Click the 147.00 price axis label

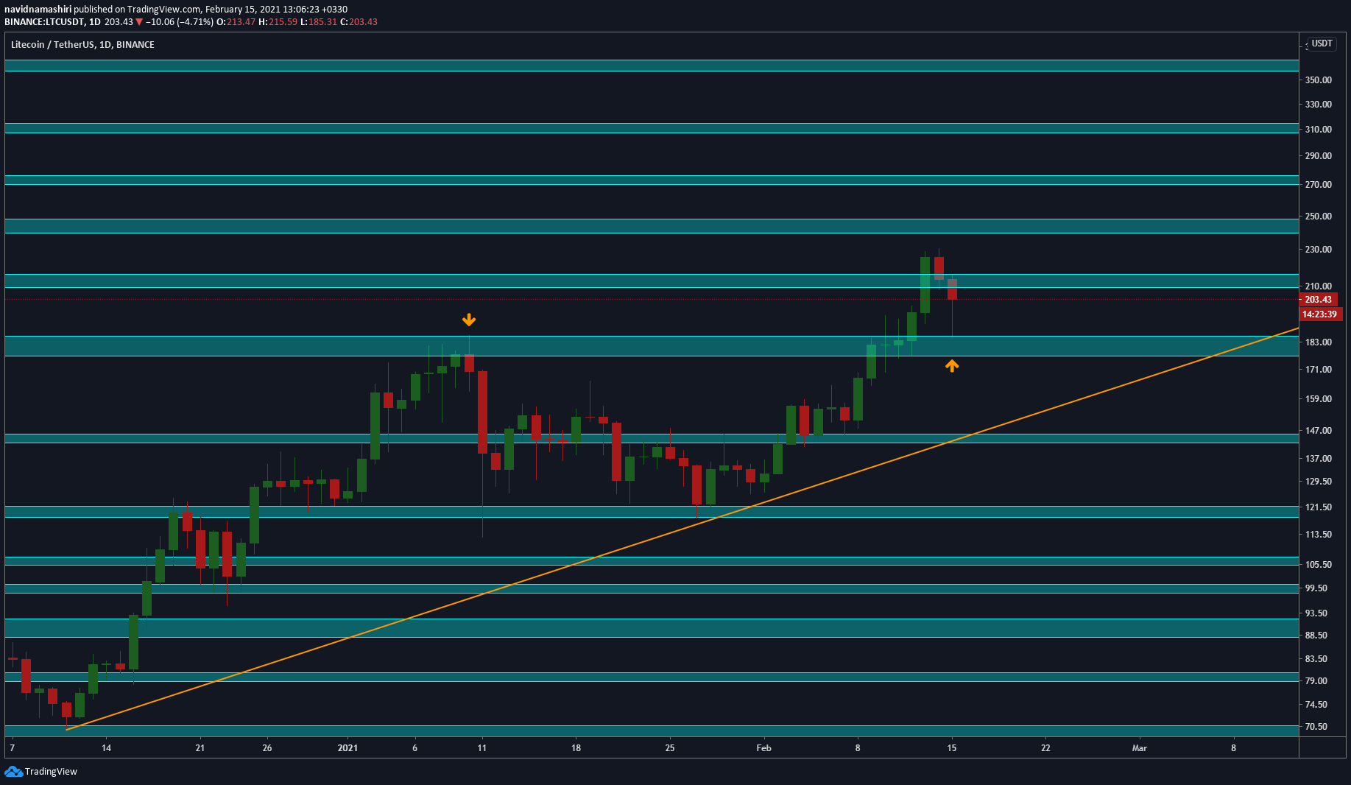point(1318,431)
